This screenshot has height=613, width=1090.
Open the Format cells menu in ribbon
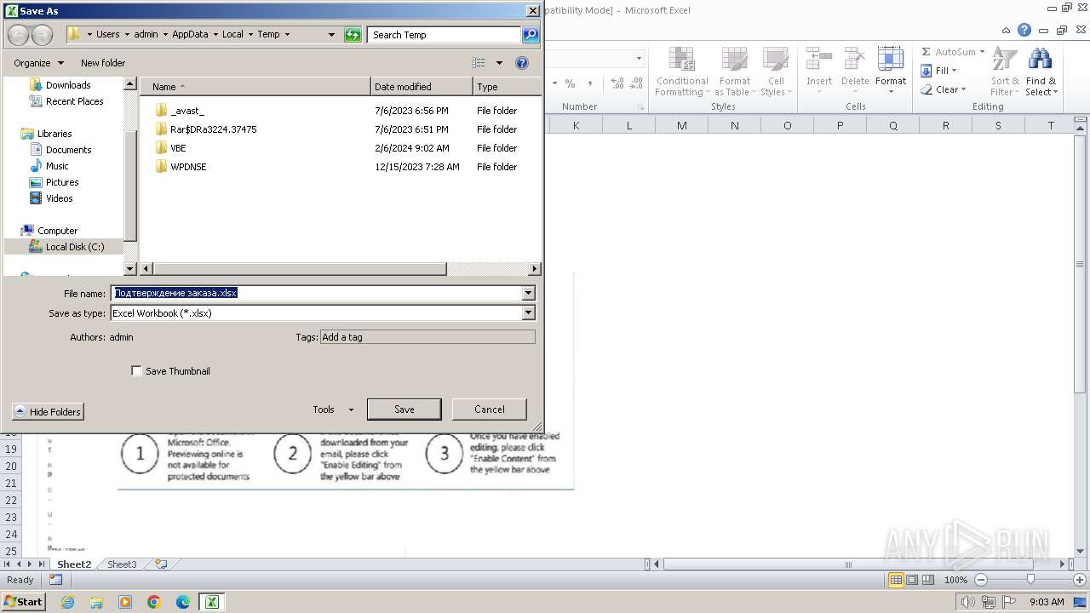(x=891, y=72)
